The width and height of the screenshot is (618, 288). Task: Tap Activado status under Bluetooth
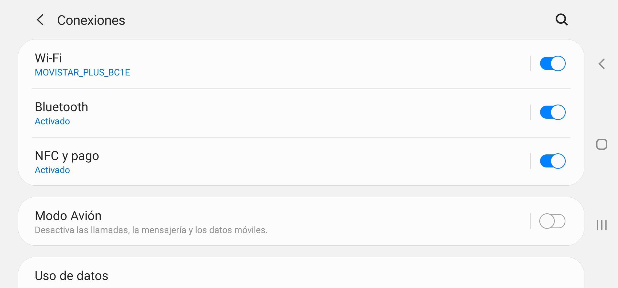click(52, 121)
